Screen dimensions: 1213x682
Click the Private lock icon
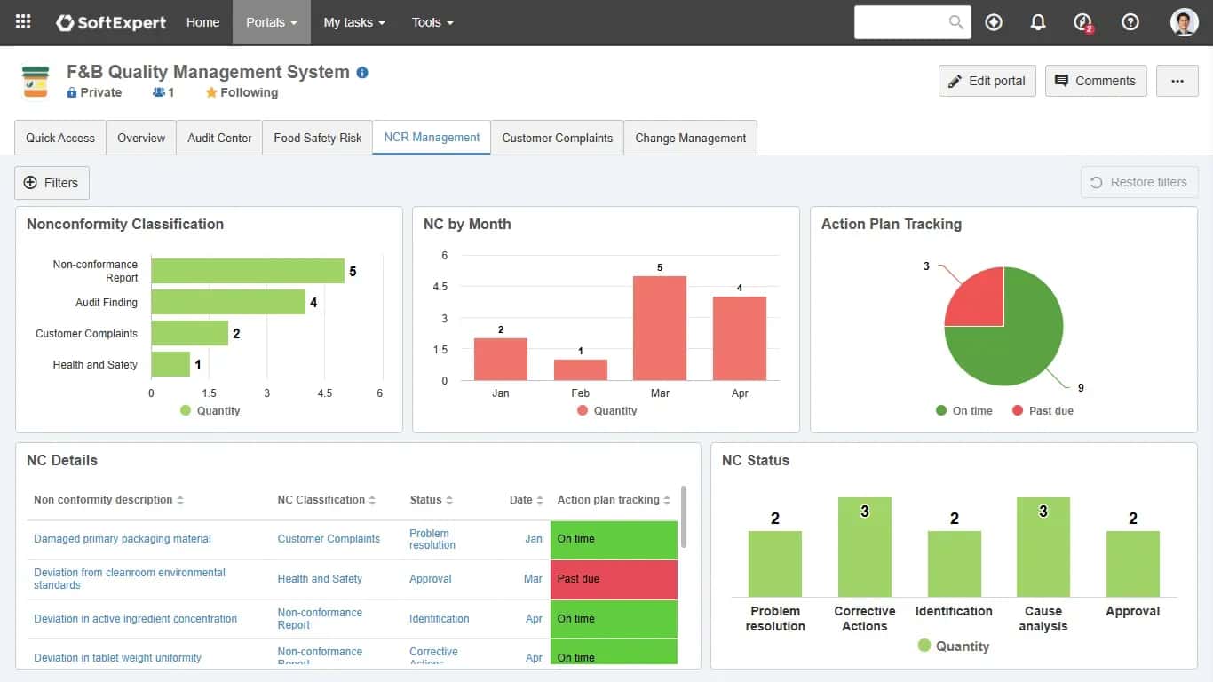72,92
